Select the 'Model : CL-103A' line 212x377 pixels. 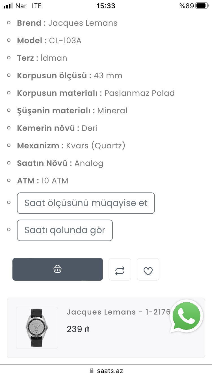[49, 41]
